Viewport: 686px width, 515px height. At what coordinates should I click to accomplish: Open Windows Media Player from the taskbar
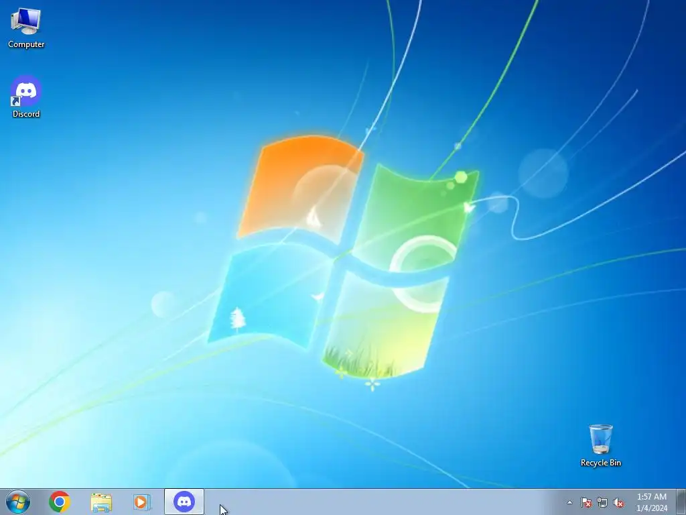[142, 502]
